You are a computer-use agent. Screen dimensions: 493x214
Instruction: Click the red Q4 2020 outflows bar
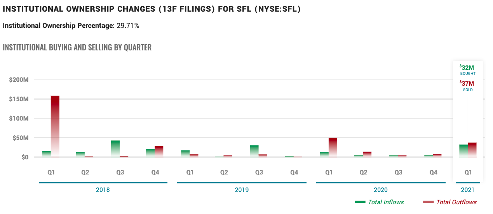437,155
